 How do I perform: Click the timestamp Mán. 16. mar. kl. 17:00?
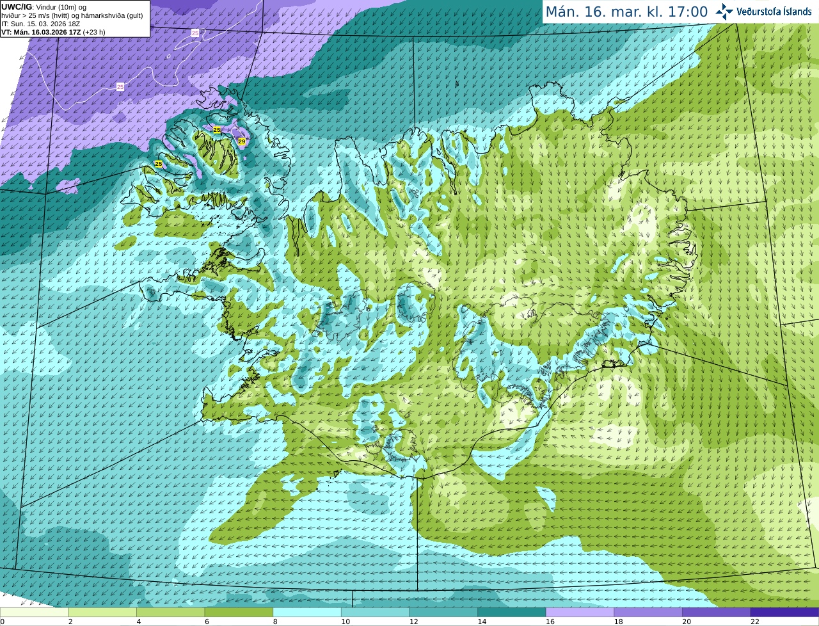tap(626, 12)
